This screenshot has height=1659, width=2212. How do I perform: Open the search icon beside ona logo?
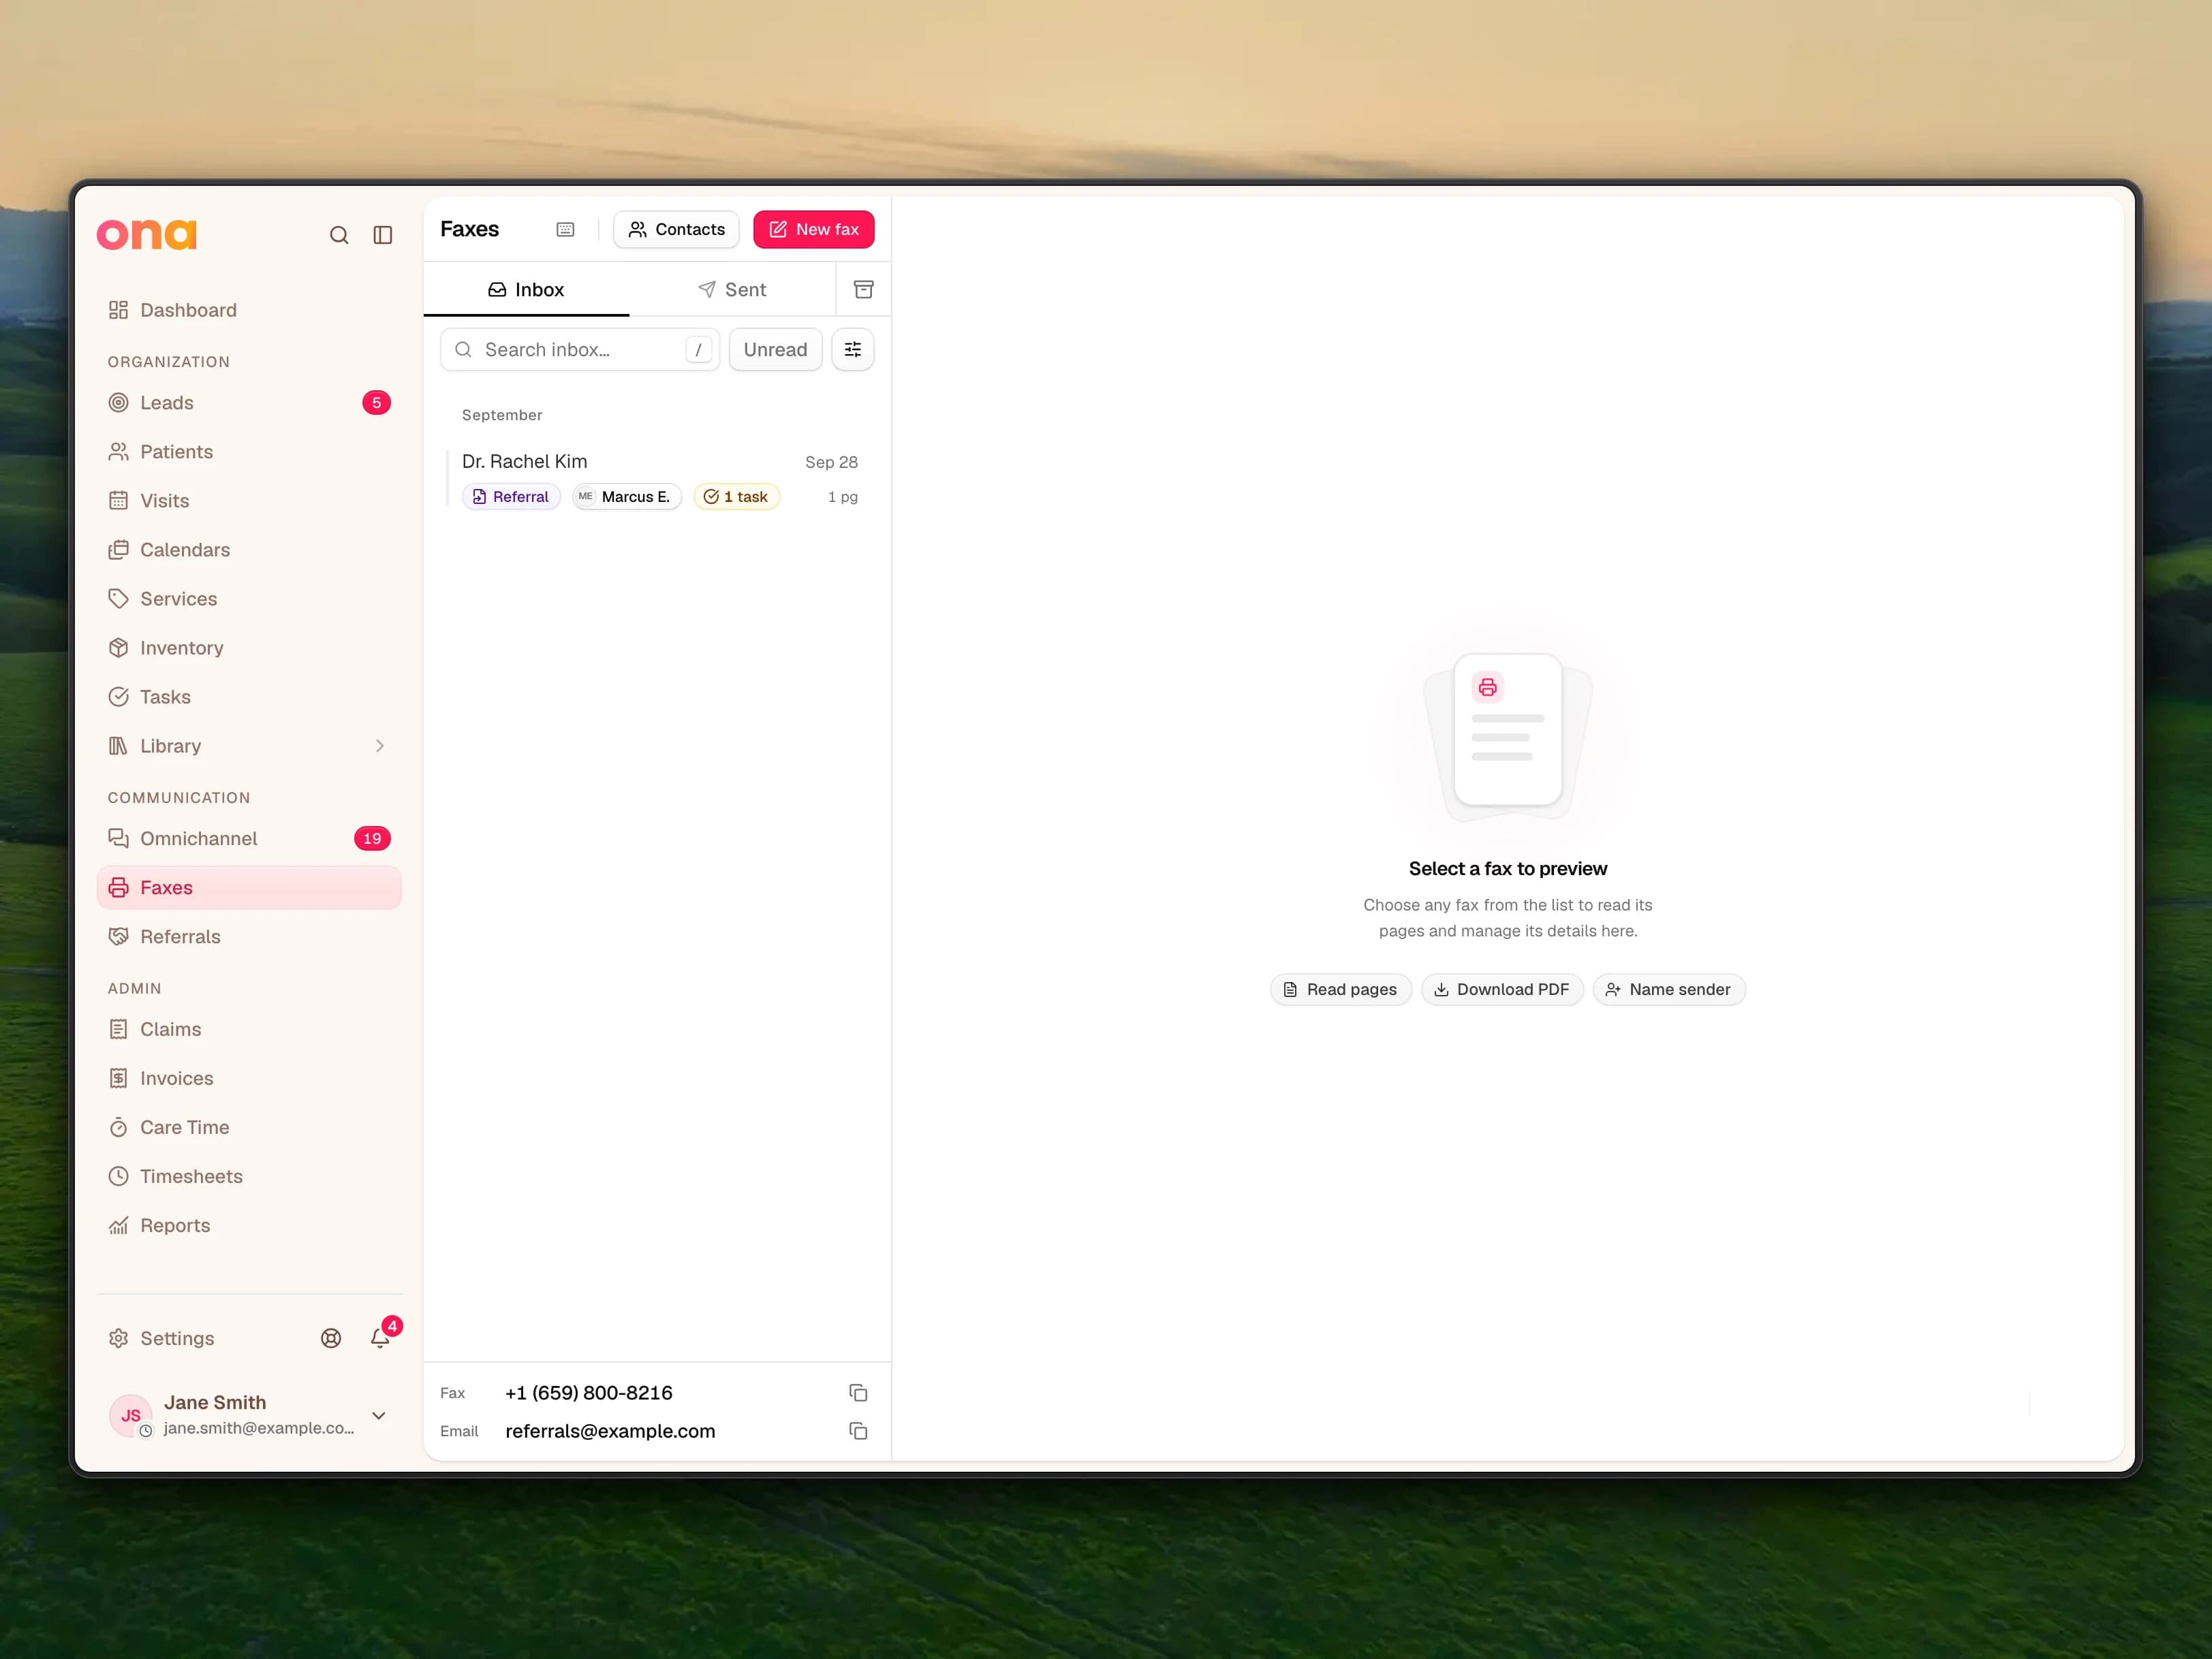(339, 235)
